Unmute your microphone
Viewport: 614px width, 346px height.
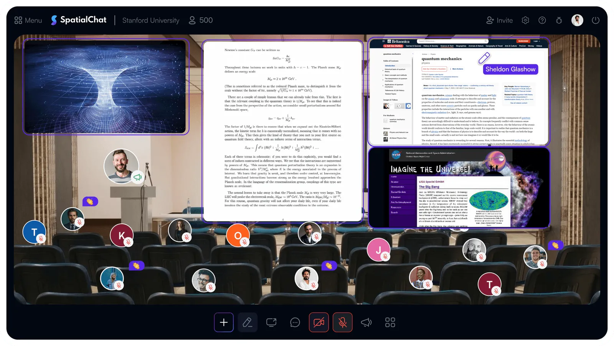pos(342,322)
